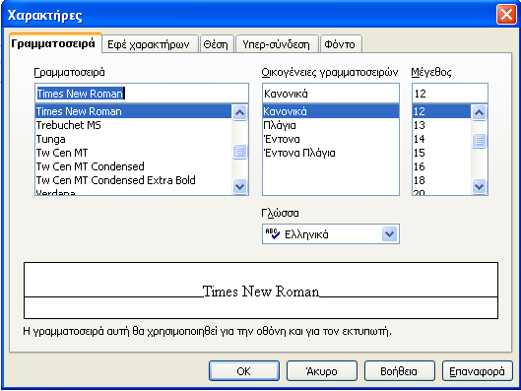
Task: Choose font size 18
Action: 441,180
